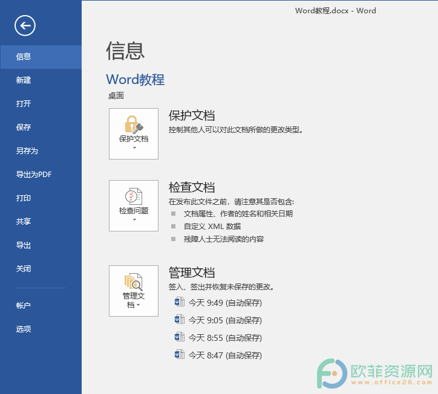Click the 检查问题 button label

pyautogui.click(x=134, y=211)
